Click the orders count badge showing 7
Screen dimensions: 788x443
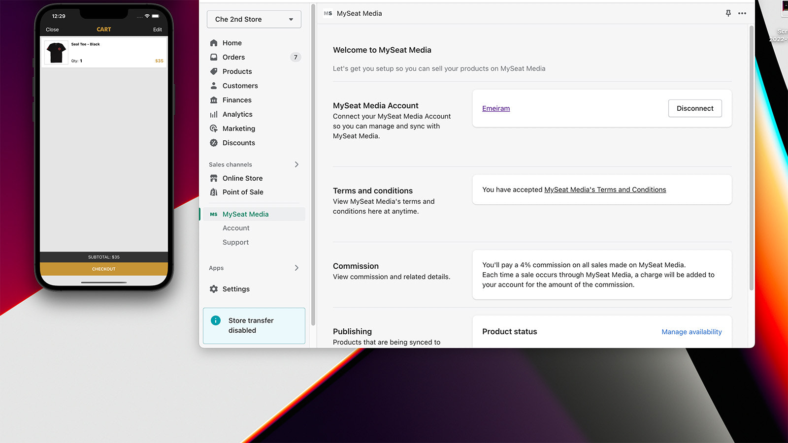pos(295,57)
